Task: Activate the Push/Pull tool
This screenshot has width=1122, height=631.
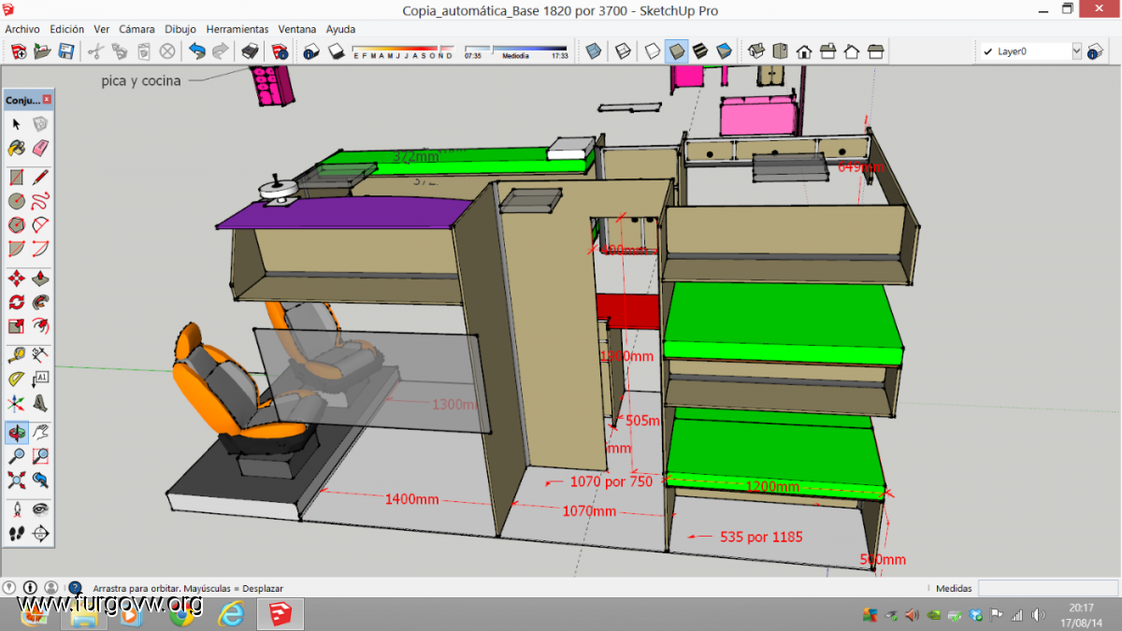Action: [x=40, y=279]
